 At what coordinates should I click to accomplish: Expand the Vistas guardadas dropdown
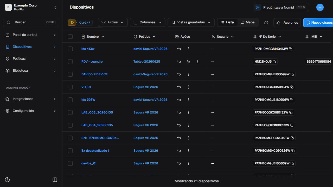click(x=191, y=22)
